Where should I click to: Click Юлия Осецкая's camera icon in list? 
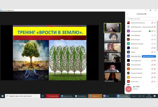(x=155, y=39)
